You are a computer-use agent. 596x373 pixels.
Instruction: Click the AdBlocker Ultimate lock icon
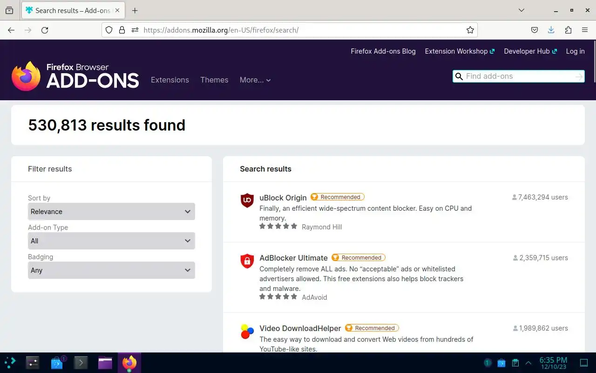click(247, 261)
